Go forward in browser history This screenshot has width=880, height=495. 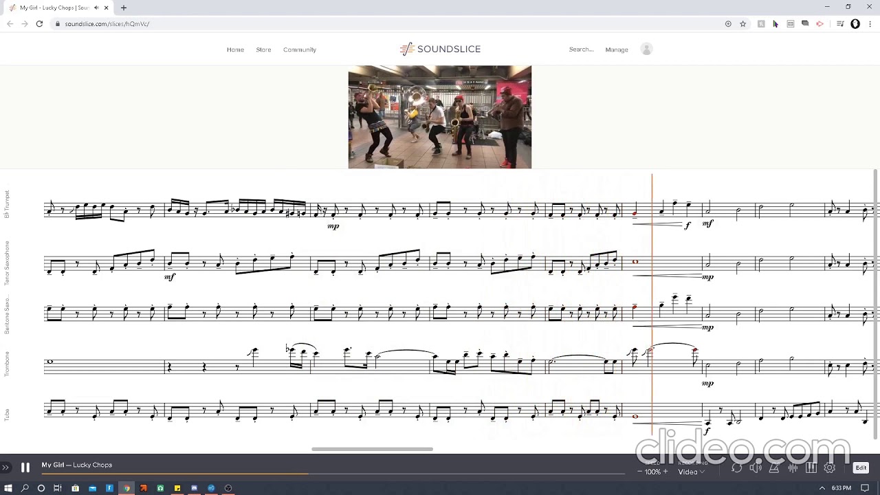pyautogui.click(x=25, y=24)
